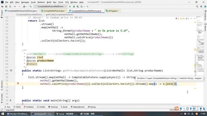Click the editor horizontal scrollbar
207x116 pixels.
coord(98,104)
